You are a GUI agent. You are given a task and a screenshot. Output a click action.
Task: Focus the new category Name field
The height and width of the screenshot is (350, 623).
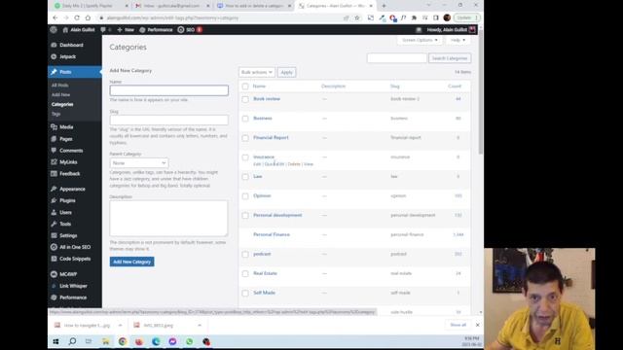click(168, 90)
